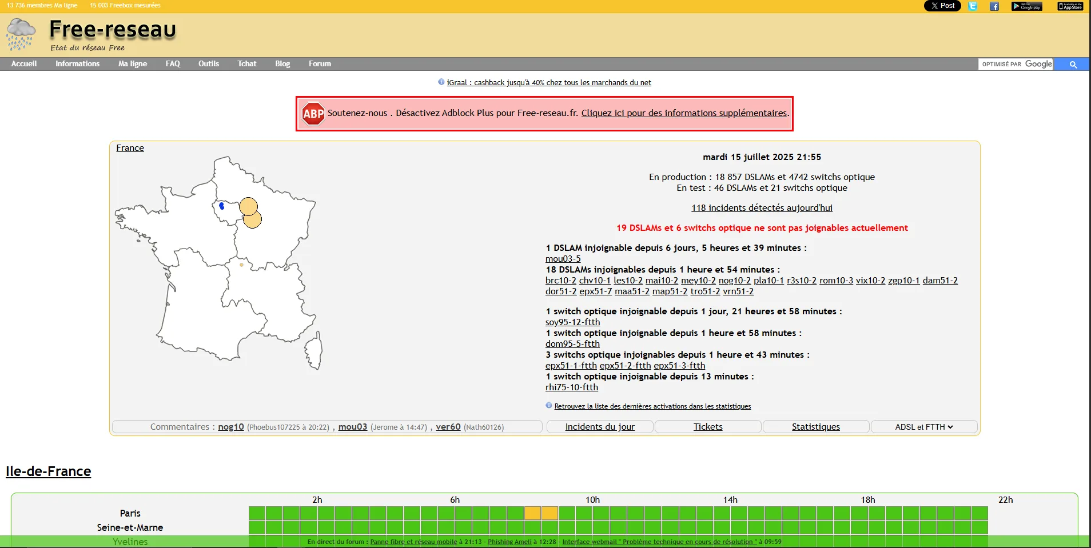The width and height of the screenshot is (1091, 548).
Task: Click the Adblock Plus ABP icon
Action: (313, 114)
